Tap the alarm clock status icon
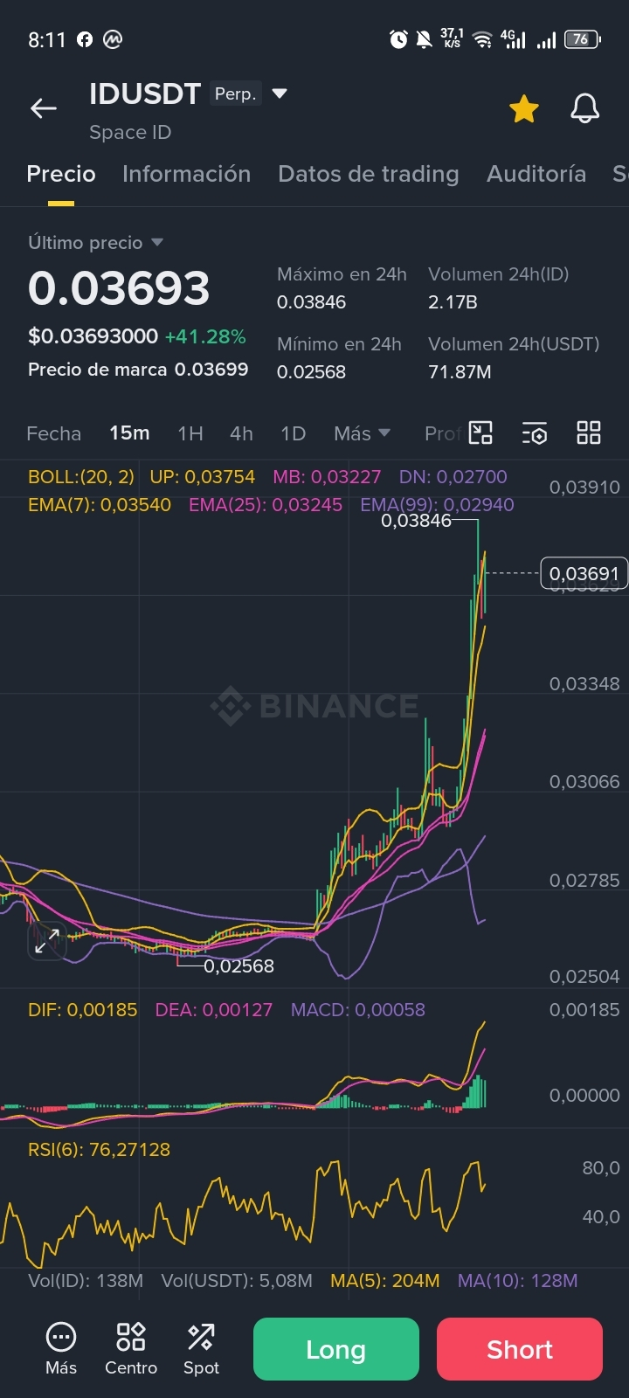This screenshot has width=629, height=1398. (398, 38)
